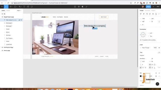
Task: Align selection to right edge
Action: point(147,14)
